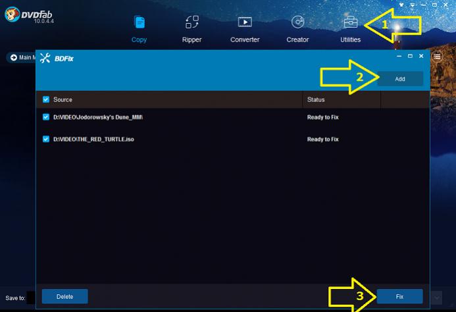
Task: Select the Copy tab label
Action: [x=139, y=40]
